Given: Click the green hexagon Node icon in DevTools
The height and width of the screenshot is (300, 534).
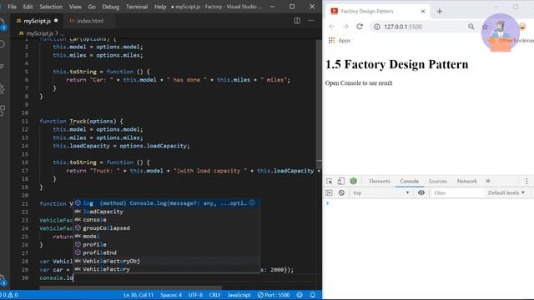Looking at the screenshot, I should tap(354, 181).
